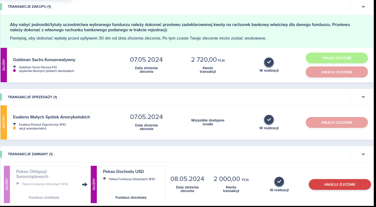Collapse the Transakcje zamiany section chevron
This screenshot has width=376, height=207.
(363, 154)
